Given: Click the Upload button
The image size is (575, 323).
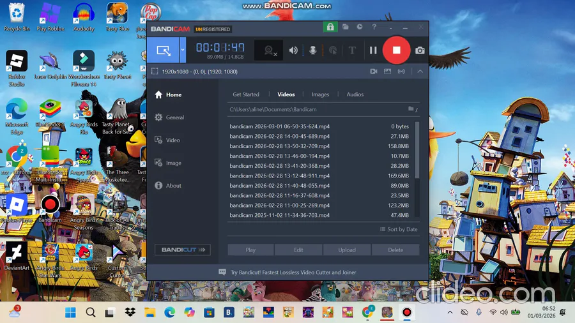Looking at the screenshot, I should (347, 250).
